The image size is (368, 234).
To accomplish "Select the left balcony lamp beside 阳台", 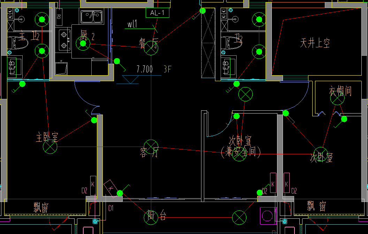I will pyautogui.click(x=151, y=217).
